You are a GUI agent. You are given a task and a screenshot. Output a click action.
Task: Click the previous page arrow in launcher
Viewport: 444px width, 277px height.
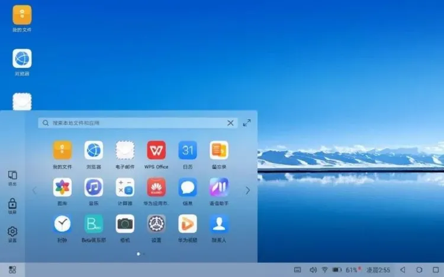pyautogui.click(x=34, y=190)
